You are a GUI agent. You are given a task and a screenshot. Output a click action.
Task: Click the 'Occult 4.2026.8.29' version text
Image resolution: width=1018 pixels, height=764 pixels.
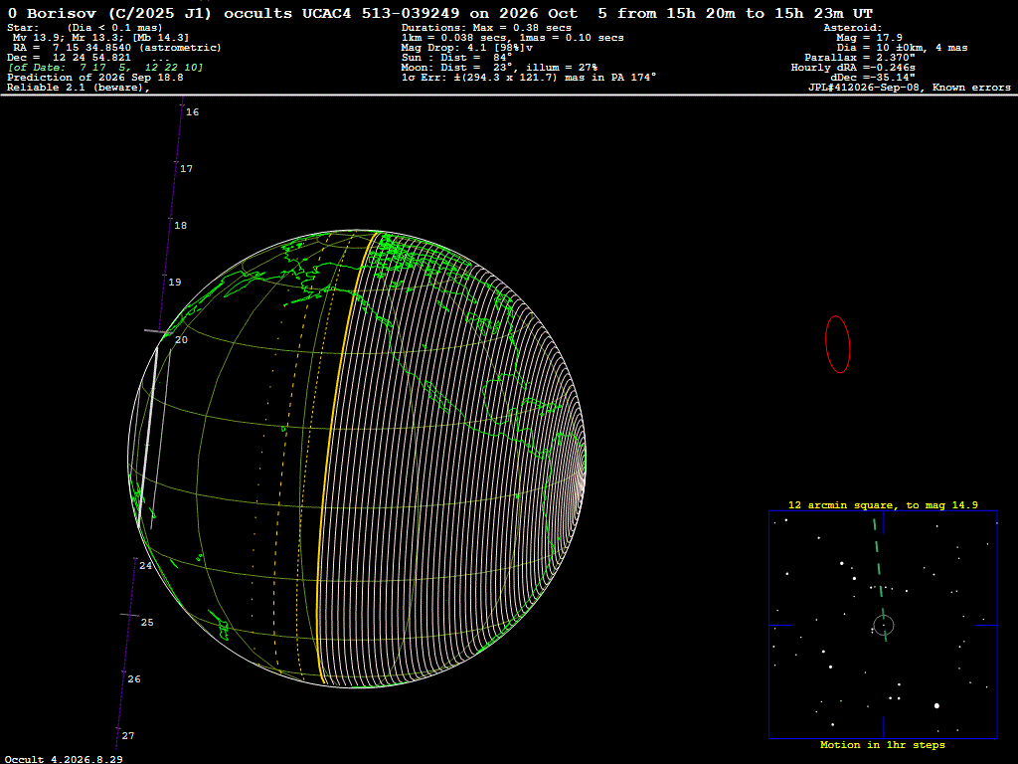(x=64, y=759)
